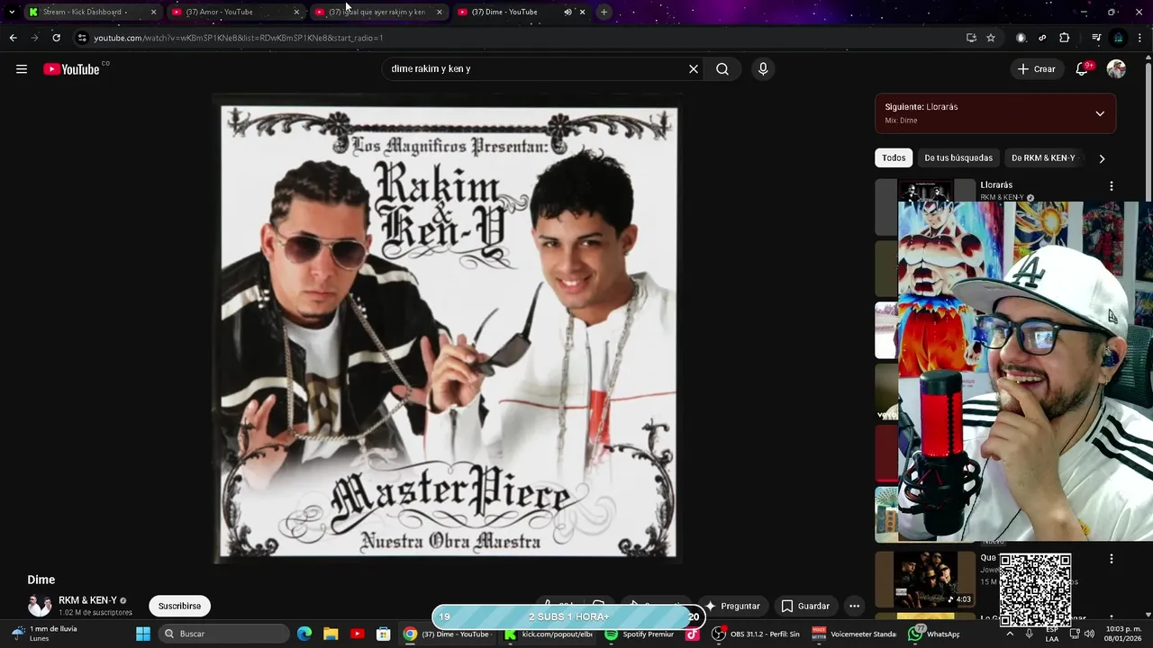Open the YouTube app pinned on taskbar
This screenshot has width=1153, height=648.
[x=357, y=634]
